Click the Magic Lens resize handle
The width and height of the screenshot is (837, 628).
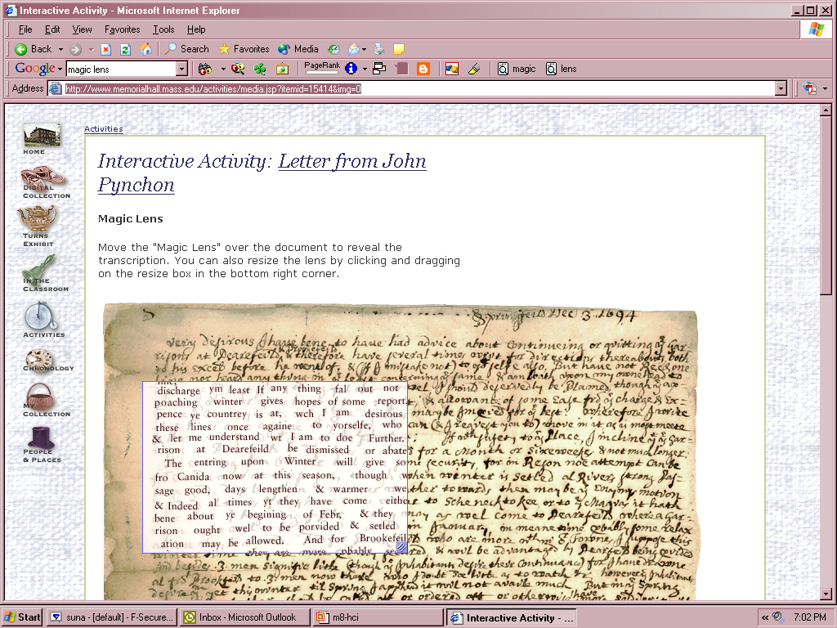(401, 547)
